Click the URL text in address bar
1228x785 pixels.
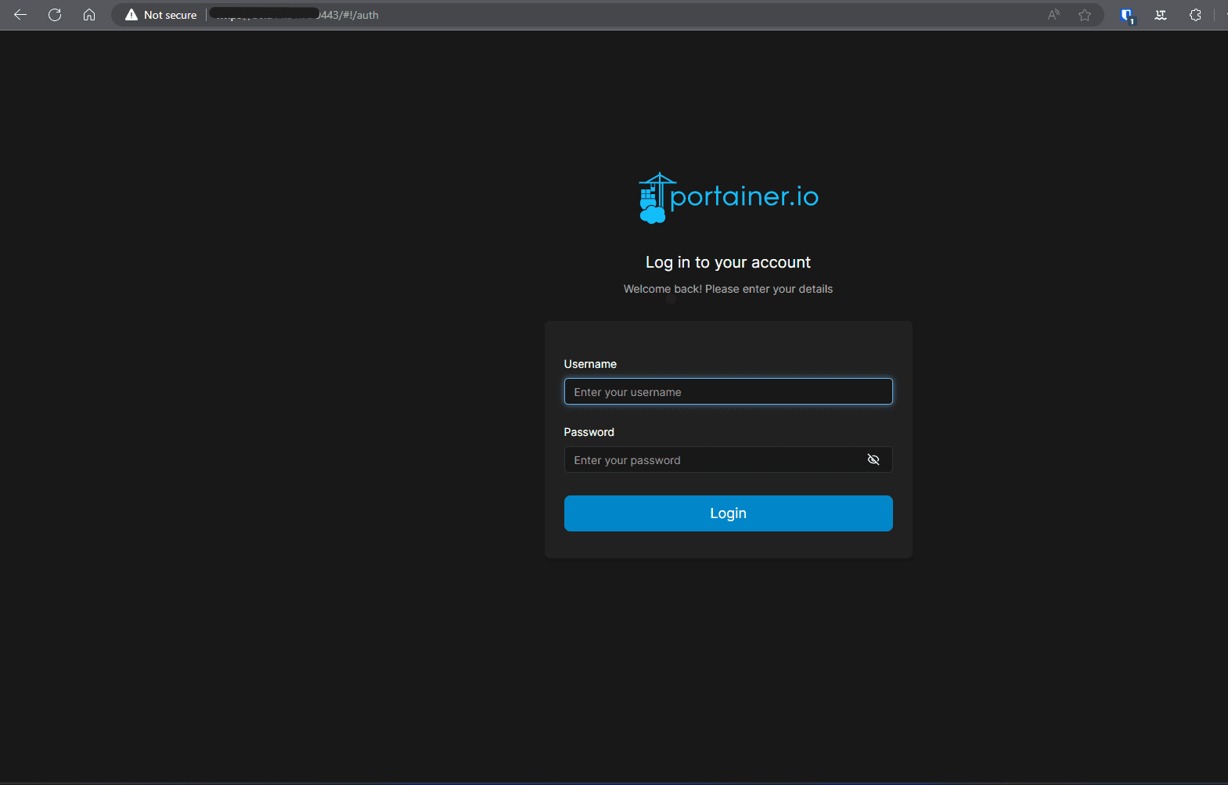(x=348, y=15)
